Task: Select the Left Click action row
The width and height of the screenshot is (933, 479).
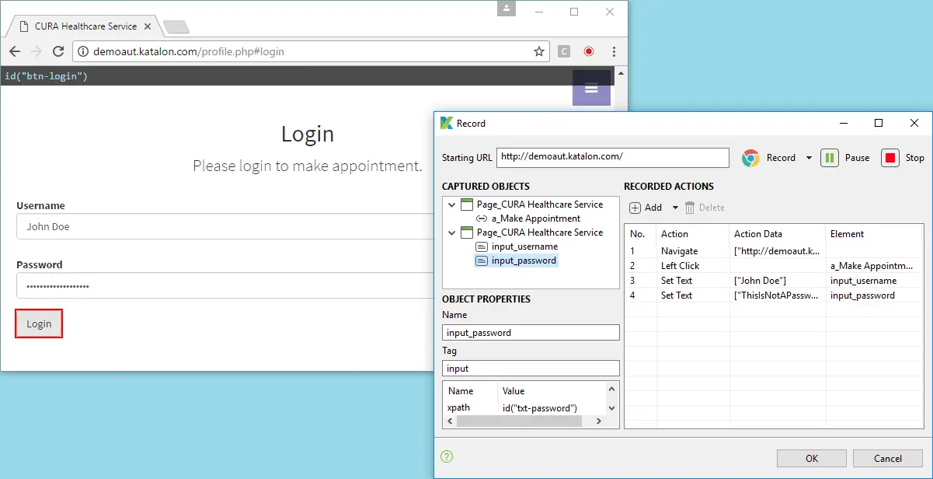Action: pos(774,266)
